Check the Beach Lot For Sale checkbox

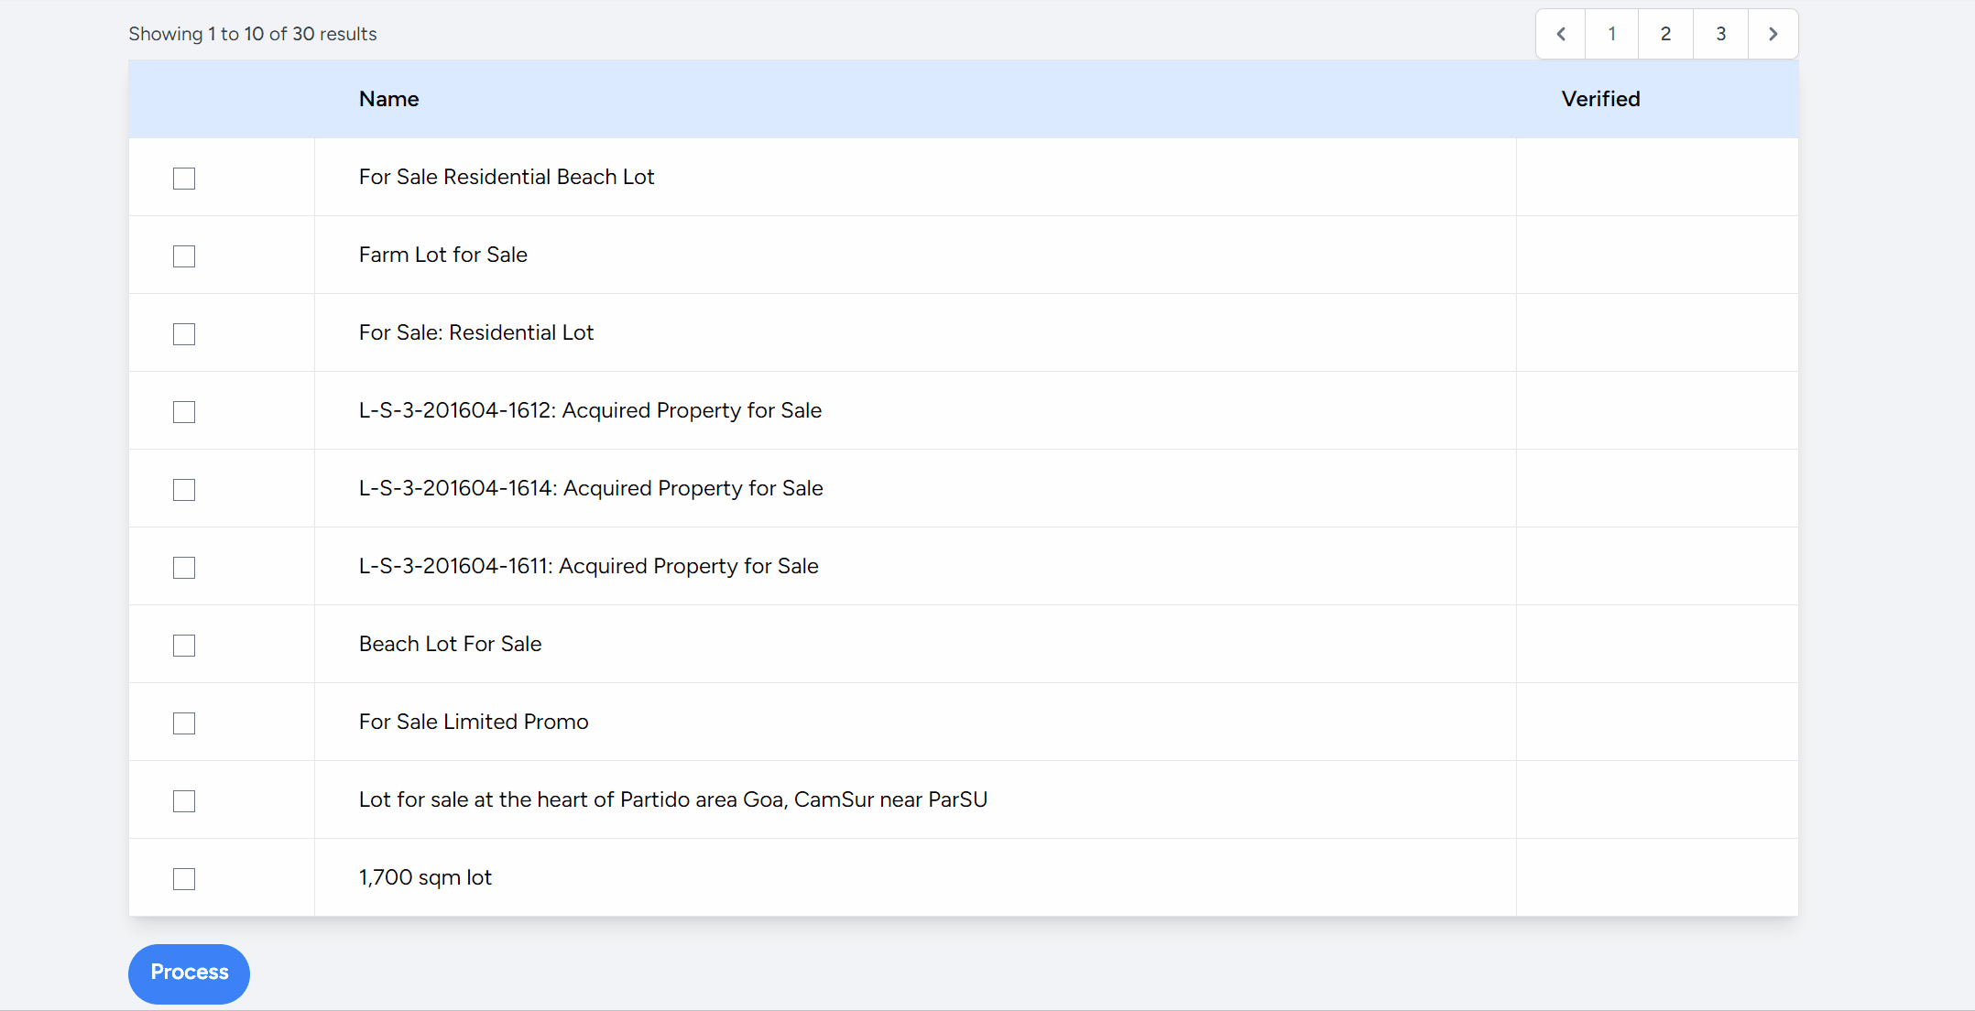[x=184, y=646]
